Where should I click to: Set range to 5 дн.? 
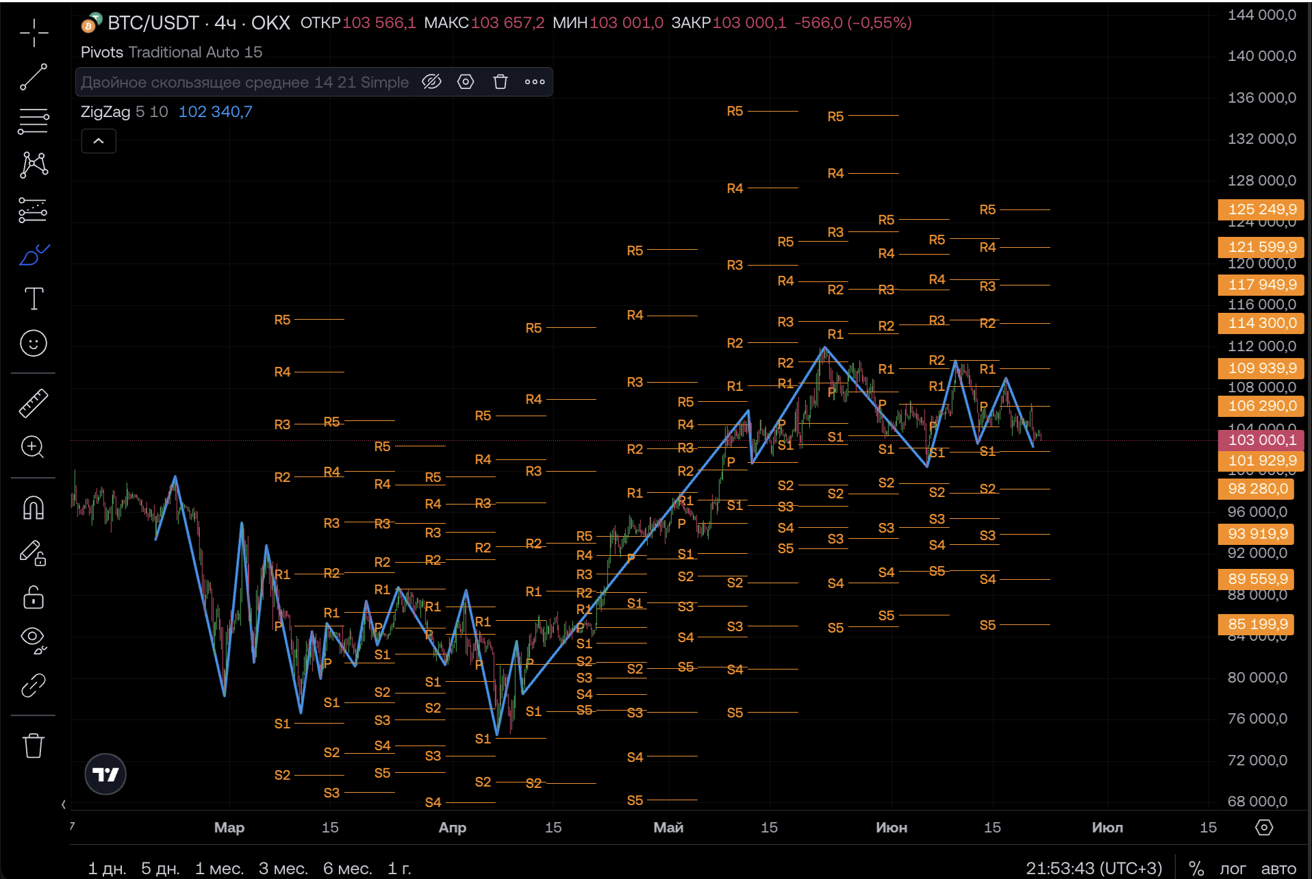tap(160, 868)
